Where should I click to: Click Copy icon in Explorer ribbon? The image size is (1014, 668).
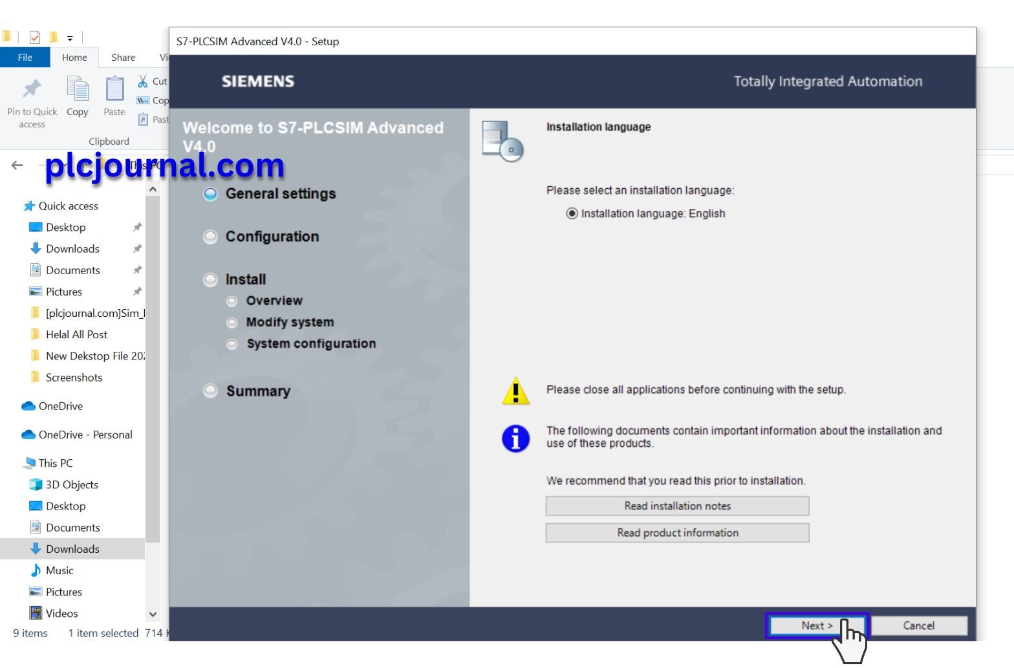point(78,89)
